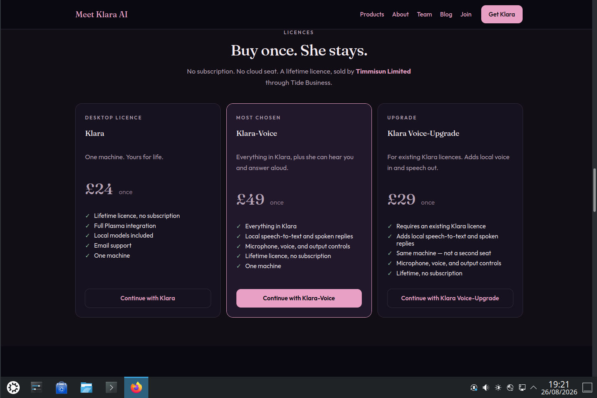597x398 pixels.
Task: Click 'Local speech-to-text and spoken replies' feature
Action: pyautogui.click(x=299, y=236)
